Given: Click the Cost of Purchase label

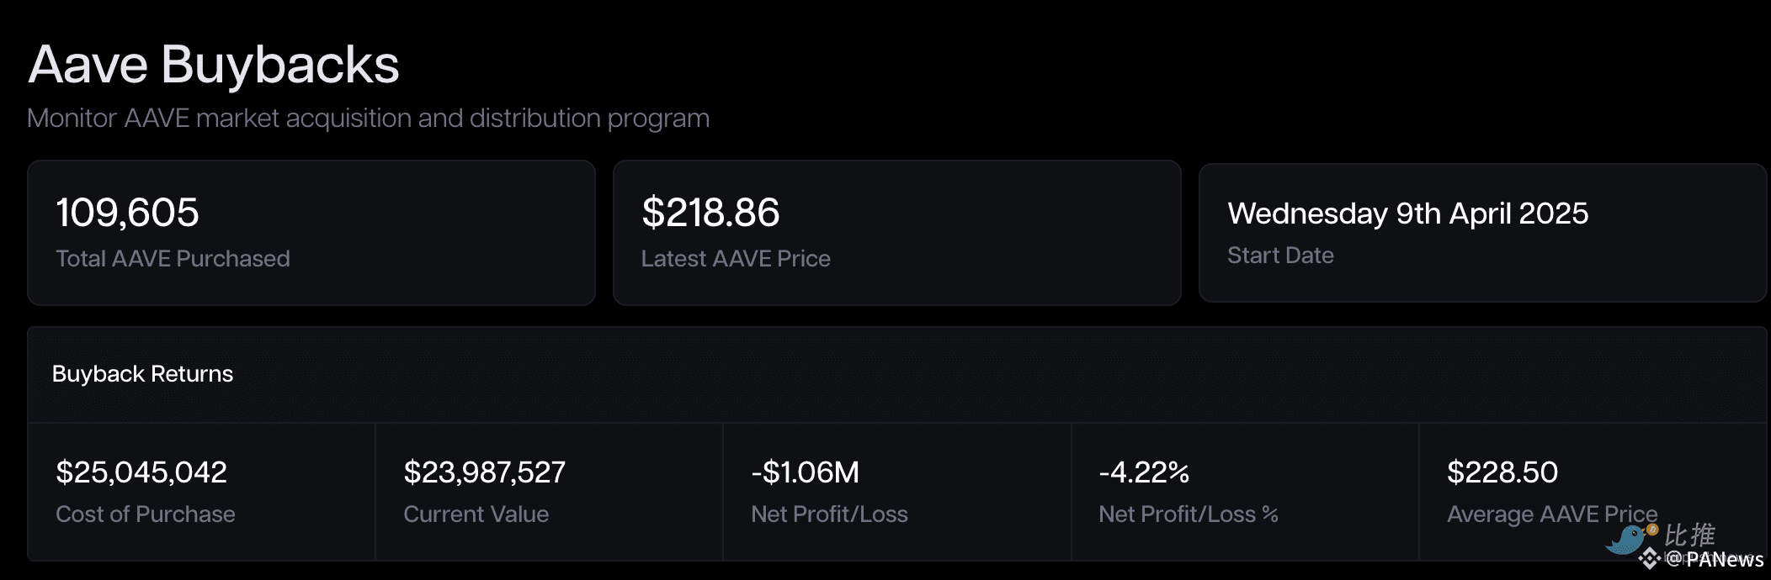Looking at the screenshot, I should [x=146, y=514].
